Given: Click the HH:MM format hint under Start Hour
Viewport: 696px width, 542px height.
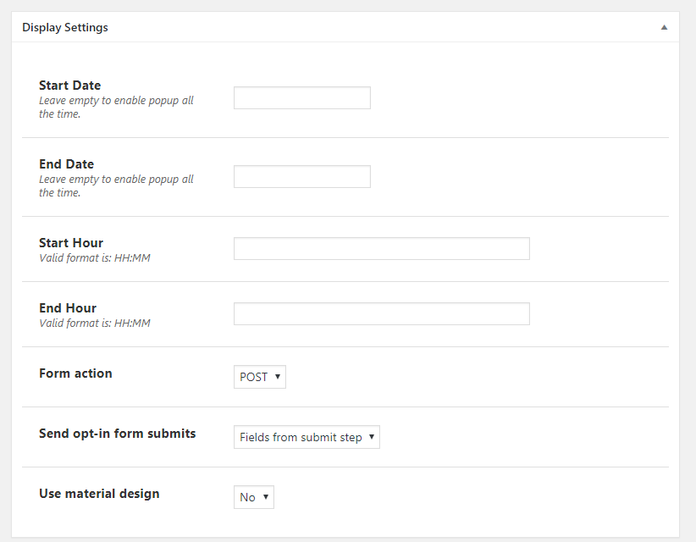Looking at the screenshot, I should (95, 258).
